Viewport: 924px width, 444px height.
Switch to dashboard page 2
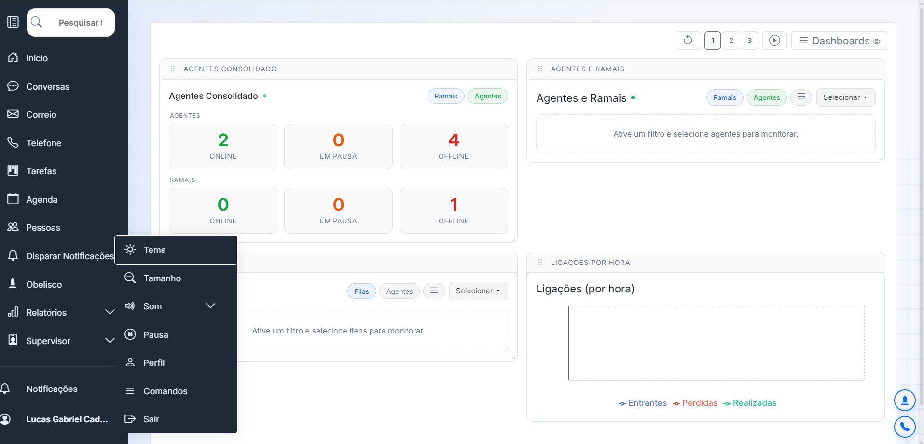coord(731,41)
